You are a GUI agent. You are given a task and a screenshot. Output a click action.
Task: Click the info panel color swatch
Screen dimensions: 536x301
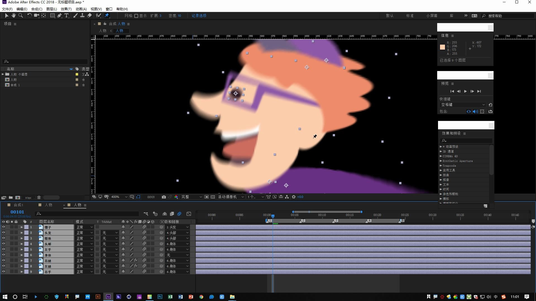pos(442,47)
